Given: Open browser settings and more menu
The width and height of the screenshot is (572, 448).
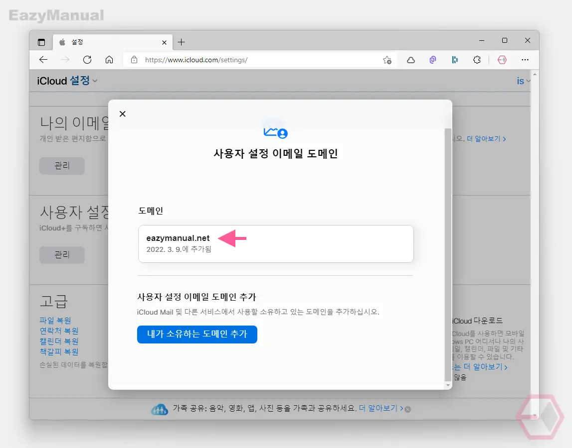Looking at the screenshot, I should pyautogui.click(x=525, y=60).
